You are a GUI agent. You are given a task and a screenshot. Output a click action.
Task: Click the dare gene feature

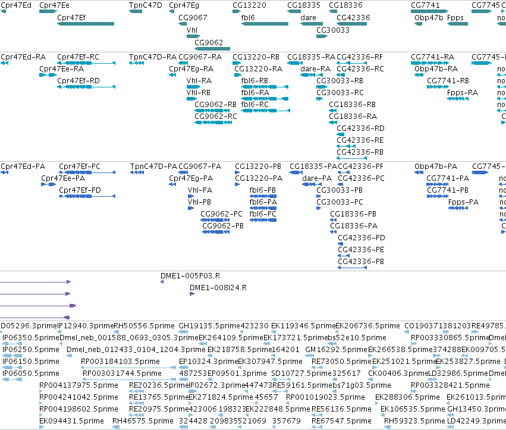pos(312,24)
